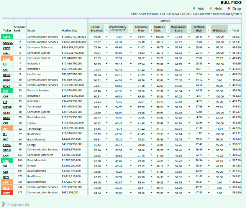Viewport: 246px width, 208px height.
Task: Open the FANG ticker link
Action: point(7,145)
